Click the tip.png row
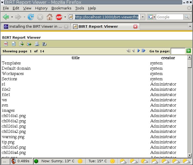This screenshot has height=165, width=193. tap(8, 142)
